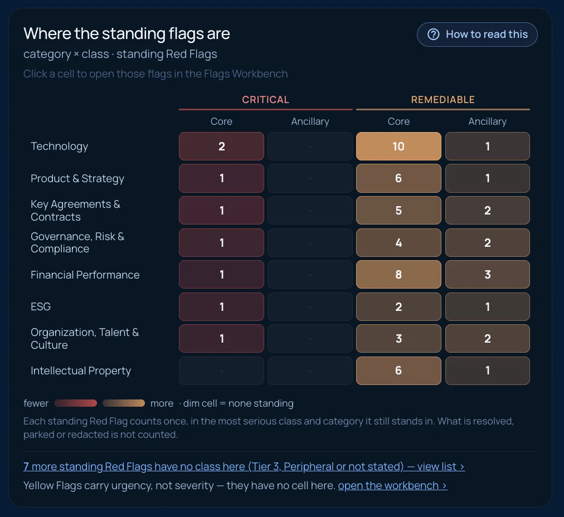Select Technology Remediable Core cell with 10
Image resolution: width=564 pixels, height=517 pixels.
pyautogui.click(x=398, y=147)
